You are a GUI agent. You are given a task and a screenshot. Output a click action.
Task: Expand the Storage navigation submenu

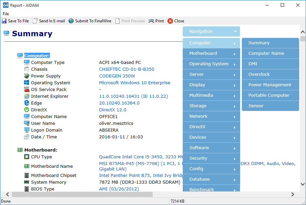coord(211,106)
